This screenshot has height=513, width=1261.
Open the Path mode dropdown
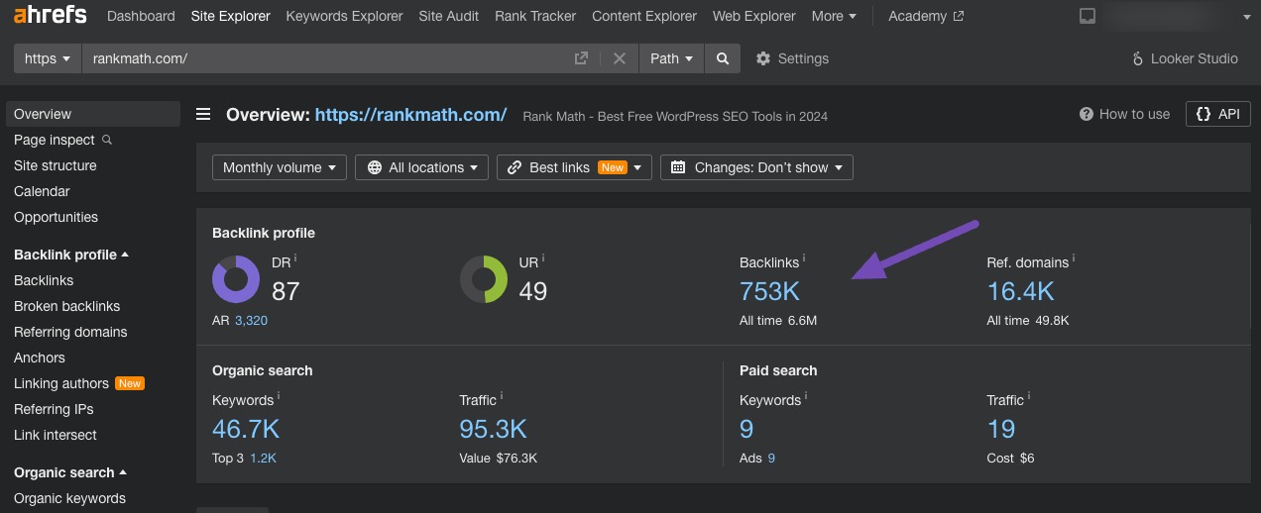(671, 58)
